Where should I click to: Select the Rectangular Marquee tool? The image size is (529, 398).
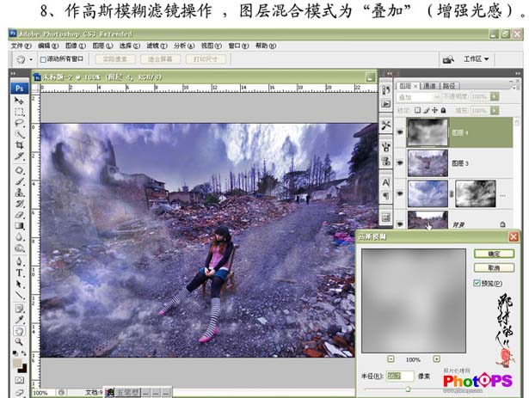tap(19, 112)
